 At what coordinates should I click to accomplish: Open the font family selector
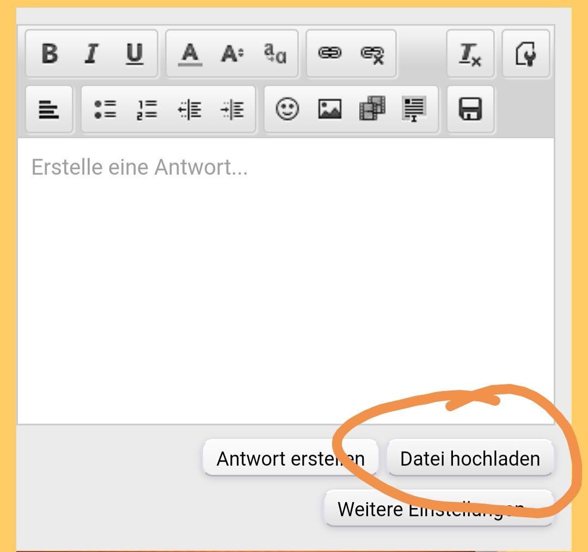coord(275,53)
